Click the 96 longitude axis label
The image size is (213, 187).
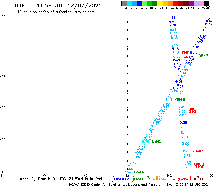86,175
